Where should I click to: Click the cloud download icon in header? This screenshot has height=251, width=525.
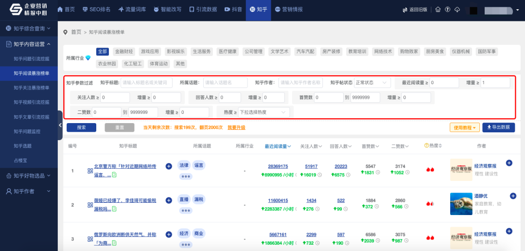[457, 10]
